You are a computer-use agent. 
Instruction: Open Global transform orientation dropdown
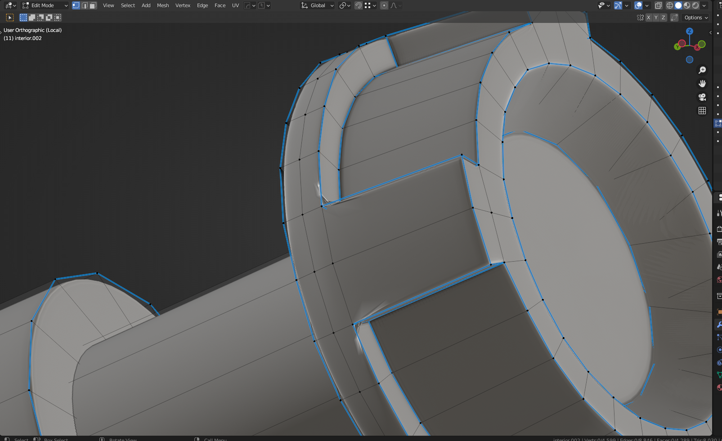point(318,5)
